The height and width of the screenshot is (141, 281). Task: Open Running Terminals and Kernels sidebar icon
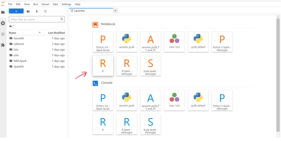coord(3,23)
